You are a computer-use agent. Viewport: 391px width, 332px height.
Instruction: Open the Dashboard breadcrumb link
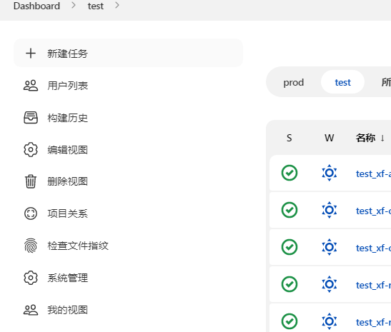pos(36,6)
